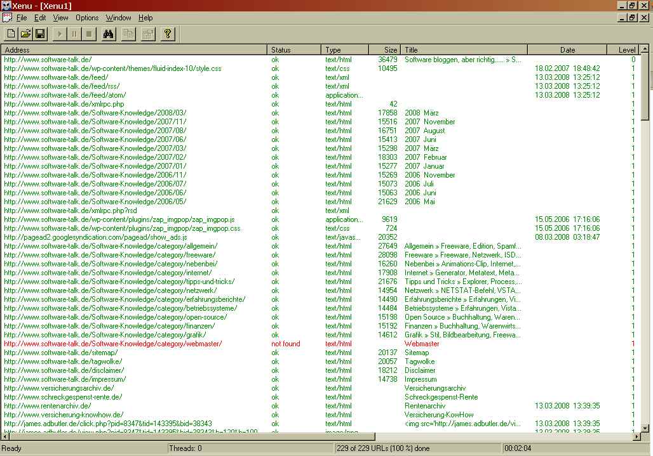Click the Stop square toolbar icon

[89, 34]
